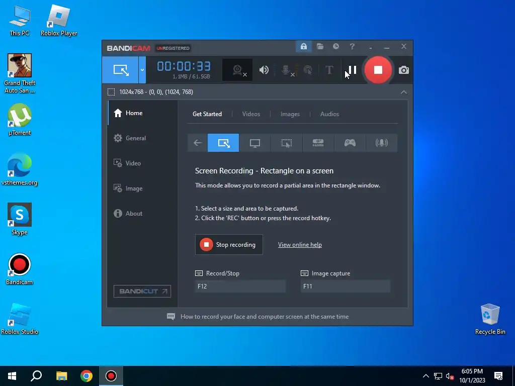Screen dimensions: 515x386
Task: Toggle the mouse click effect icon
Action: pos(308,70)
